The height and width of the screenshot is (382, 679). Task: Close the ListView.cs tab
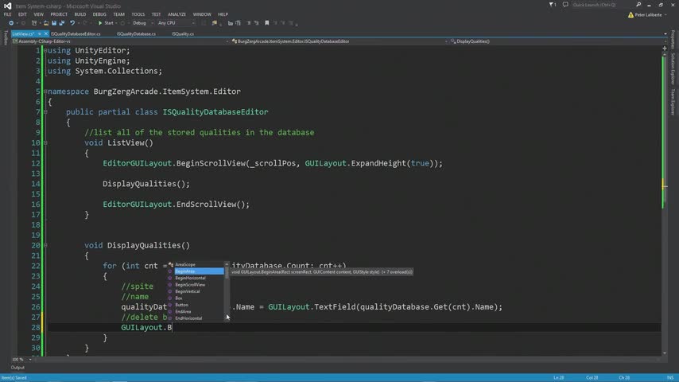(x=46, y=33)
